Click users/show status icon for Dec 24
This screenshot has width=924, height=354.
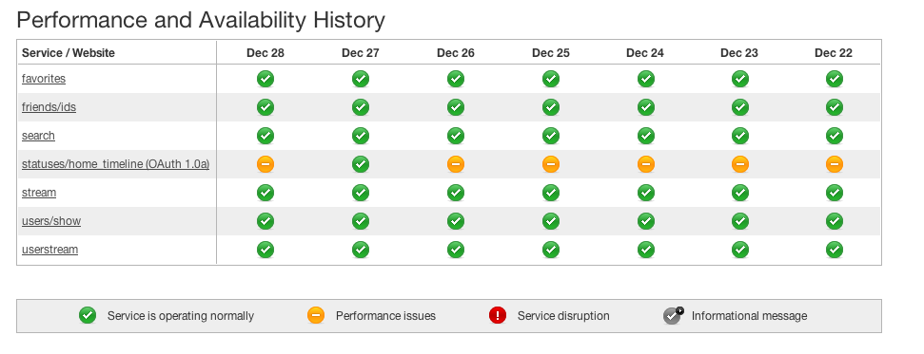(x=646, y=221)
